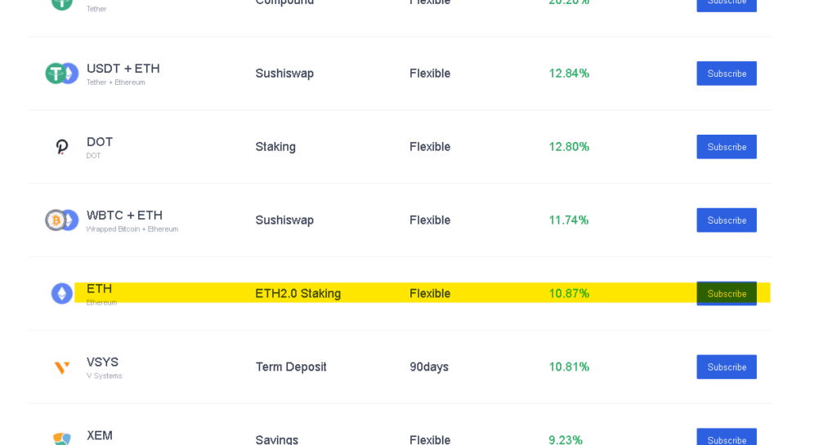The image size is (837, 445).
Task: Click the Polkadot DOT logo icon
Action: 62,146
